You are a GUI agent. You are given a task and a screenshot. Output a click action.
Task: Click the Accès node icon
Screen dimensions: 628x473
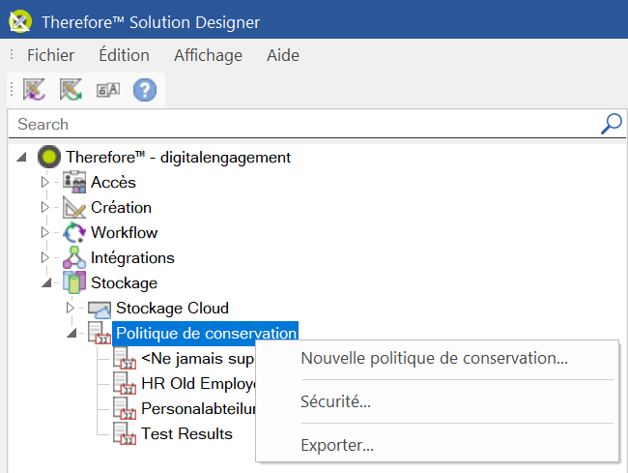coord(74,182)
